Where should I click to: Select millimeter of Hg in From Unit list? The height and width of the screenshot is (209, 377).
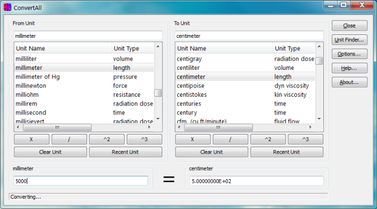pyautogui.click(x=84, y=77)
